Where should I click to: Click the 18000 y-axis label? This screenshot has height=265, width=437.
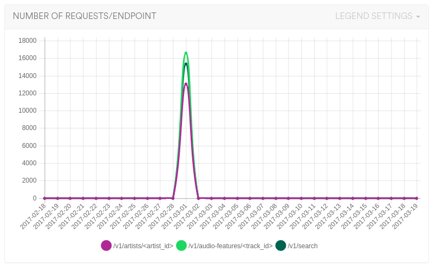click(27, 41)
